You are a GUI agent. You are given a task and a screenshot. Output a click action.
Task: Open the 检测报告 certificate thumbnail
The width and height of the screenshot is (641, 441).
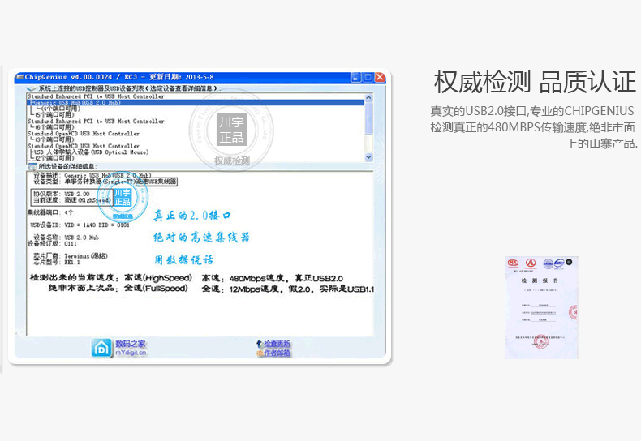(541, 308)
